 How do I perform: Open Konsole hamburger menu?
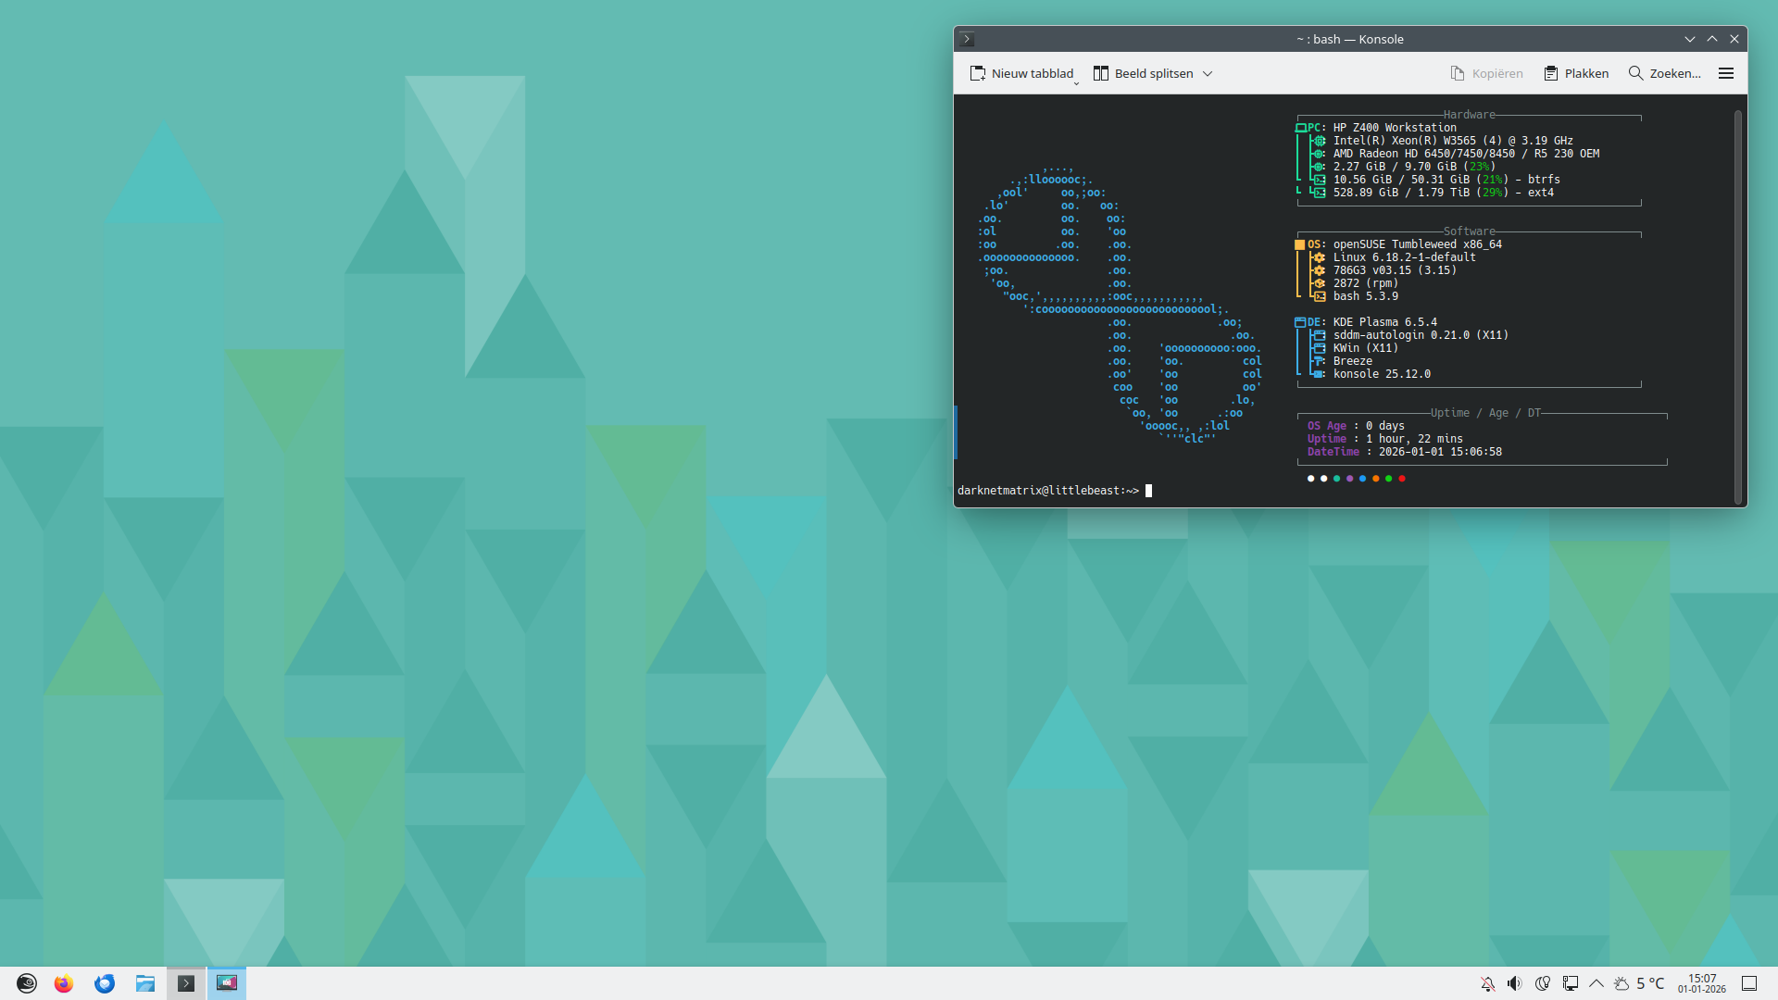coord(1726,73)
